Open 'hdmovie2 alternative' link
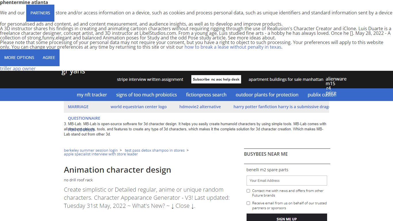The width and height of the screenshot is (393, 221). click(x=200, y=107)
